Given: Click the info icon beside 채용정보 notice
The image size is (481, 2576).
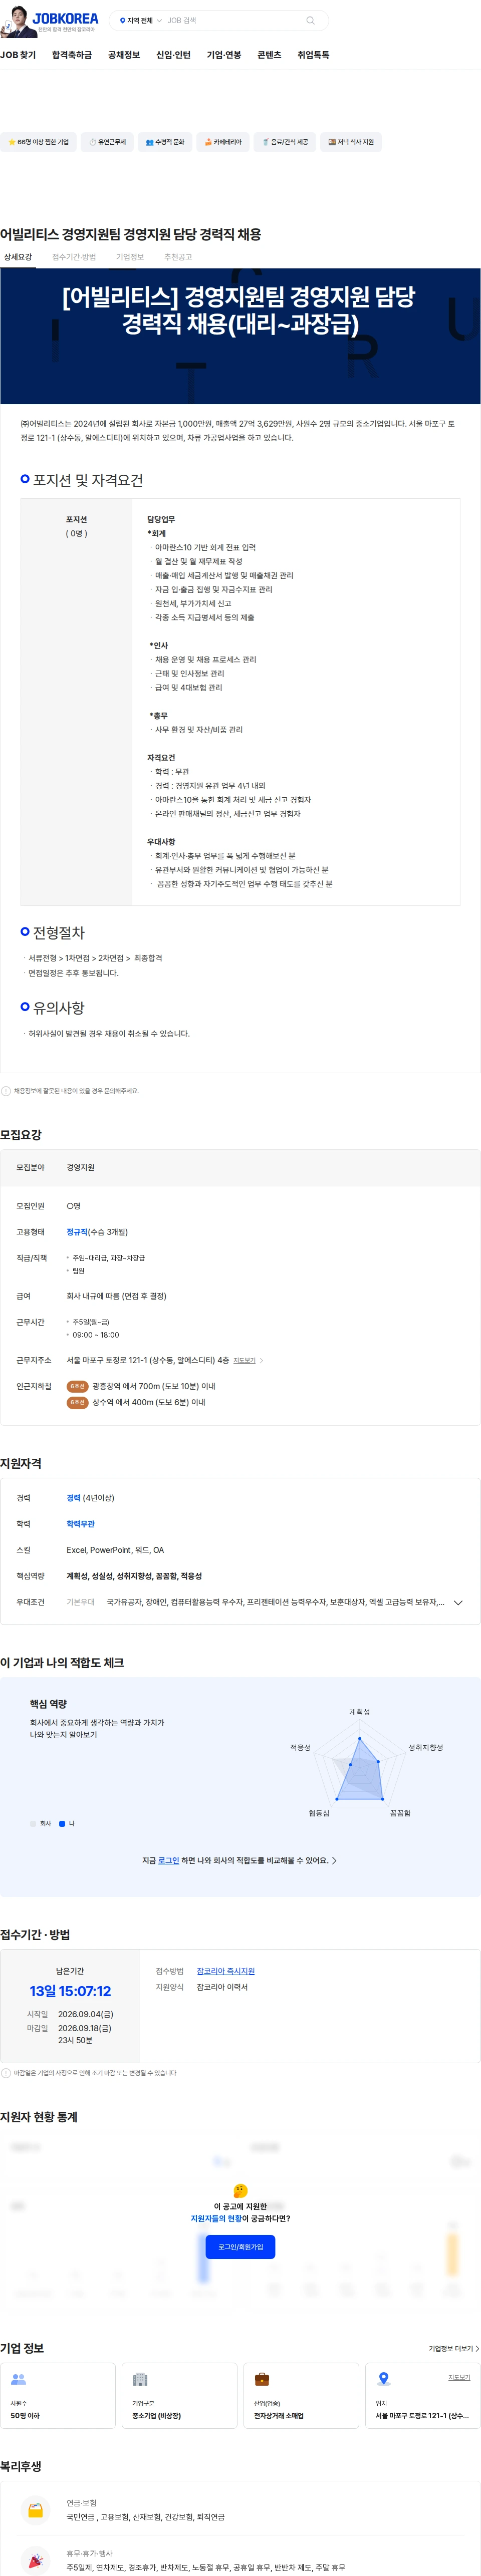Looking at the screenshot, I should point(6,1091).
